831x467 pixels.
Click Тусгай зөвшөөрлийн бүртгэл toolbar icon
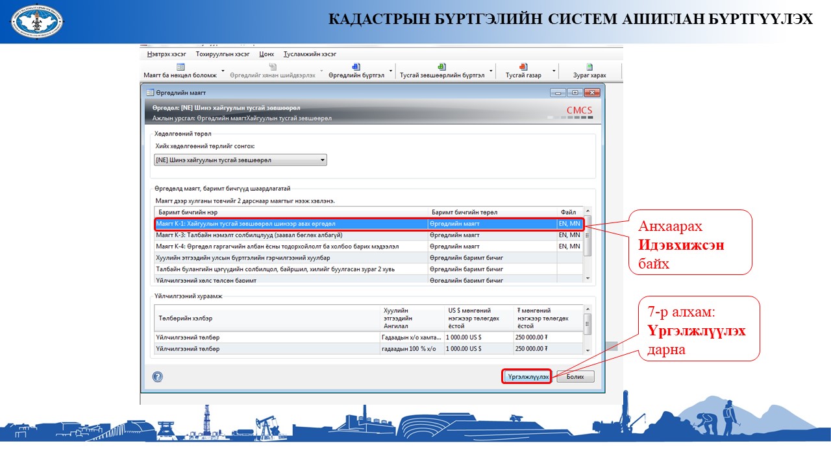[441, 67]
